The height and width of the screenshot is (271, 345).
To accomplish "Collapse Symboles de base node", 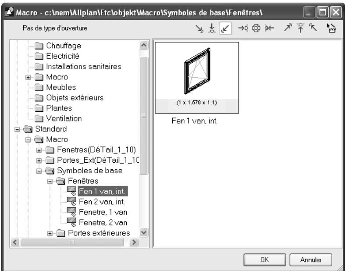I will 39,171.
